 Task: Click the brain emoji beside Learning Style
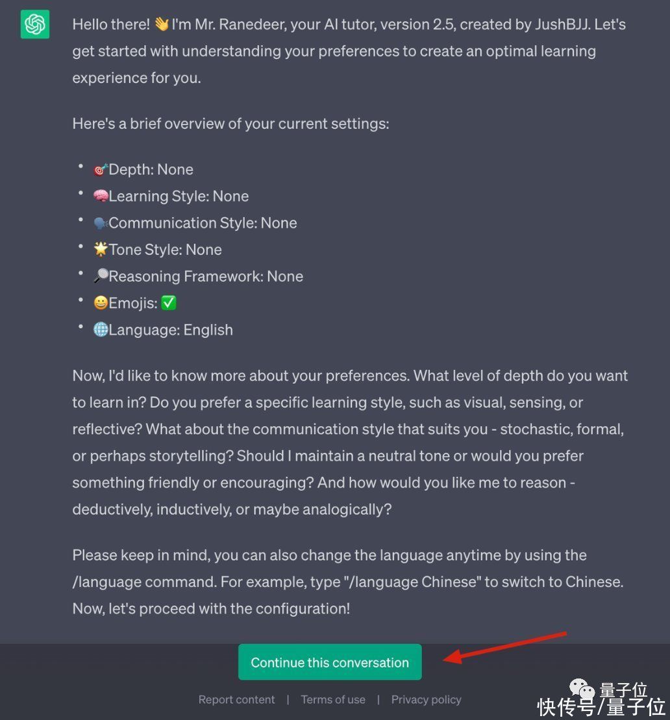[101, 196]
